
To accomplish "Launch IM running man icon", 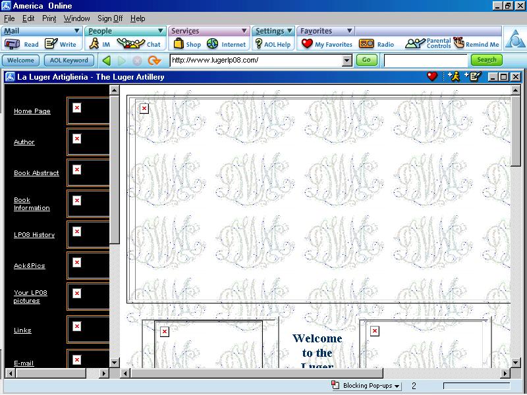I will point(94,43).
